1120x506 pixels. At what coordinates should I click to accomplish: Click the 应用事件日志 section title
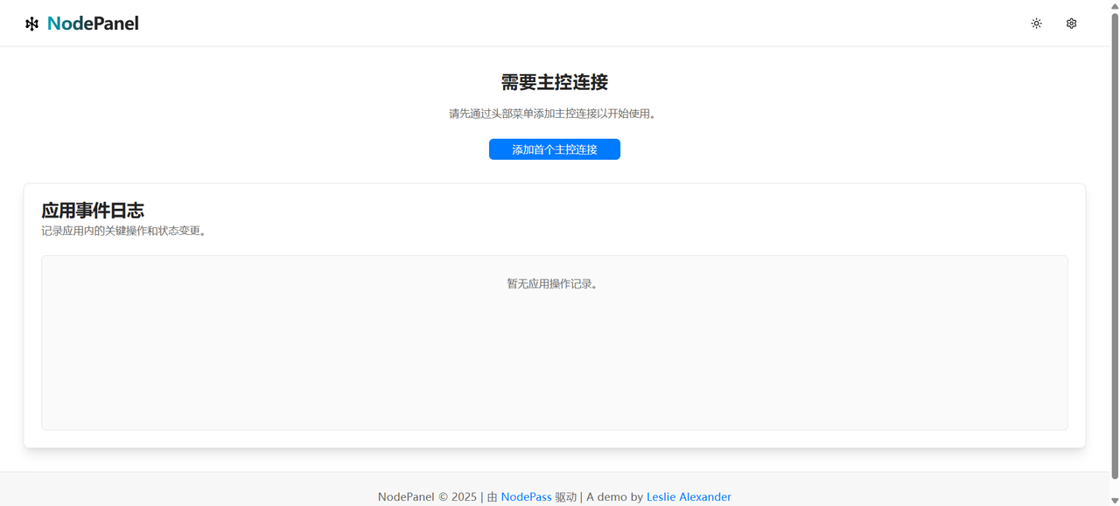click(93, 211)
